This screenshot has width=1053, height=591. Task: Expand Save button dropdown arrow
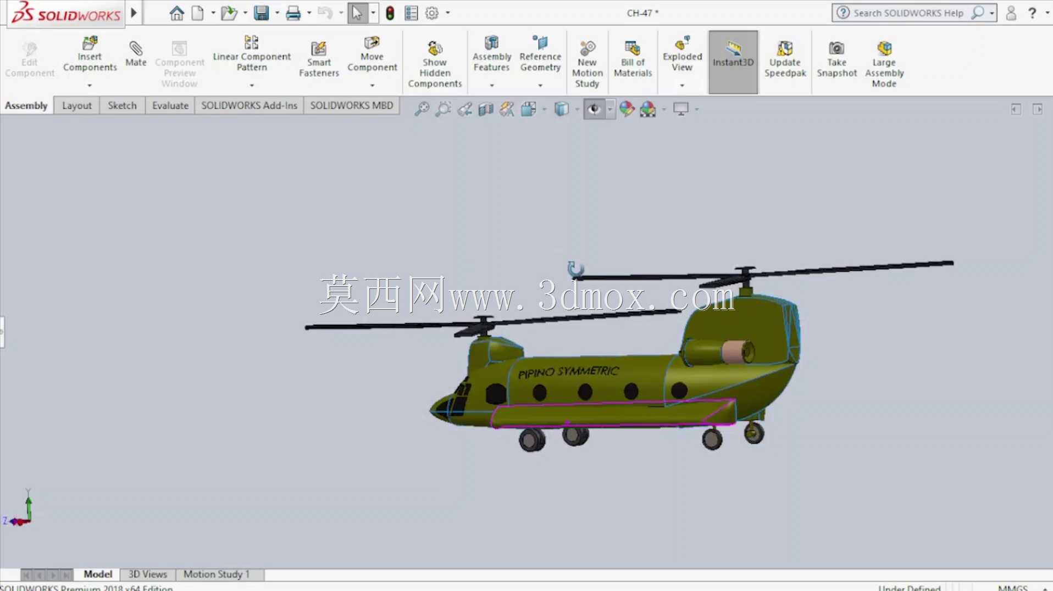coord(277,13)
